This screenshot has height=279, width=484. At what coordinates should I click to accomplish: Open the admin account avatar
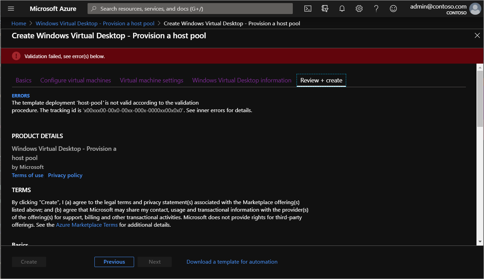[x=475, y=9]
